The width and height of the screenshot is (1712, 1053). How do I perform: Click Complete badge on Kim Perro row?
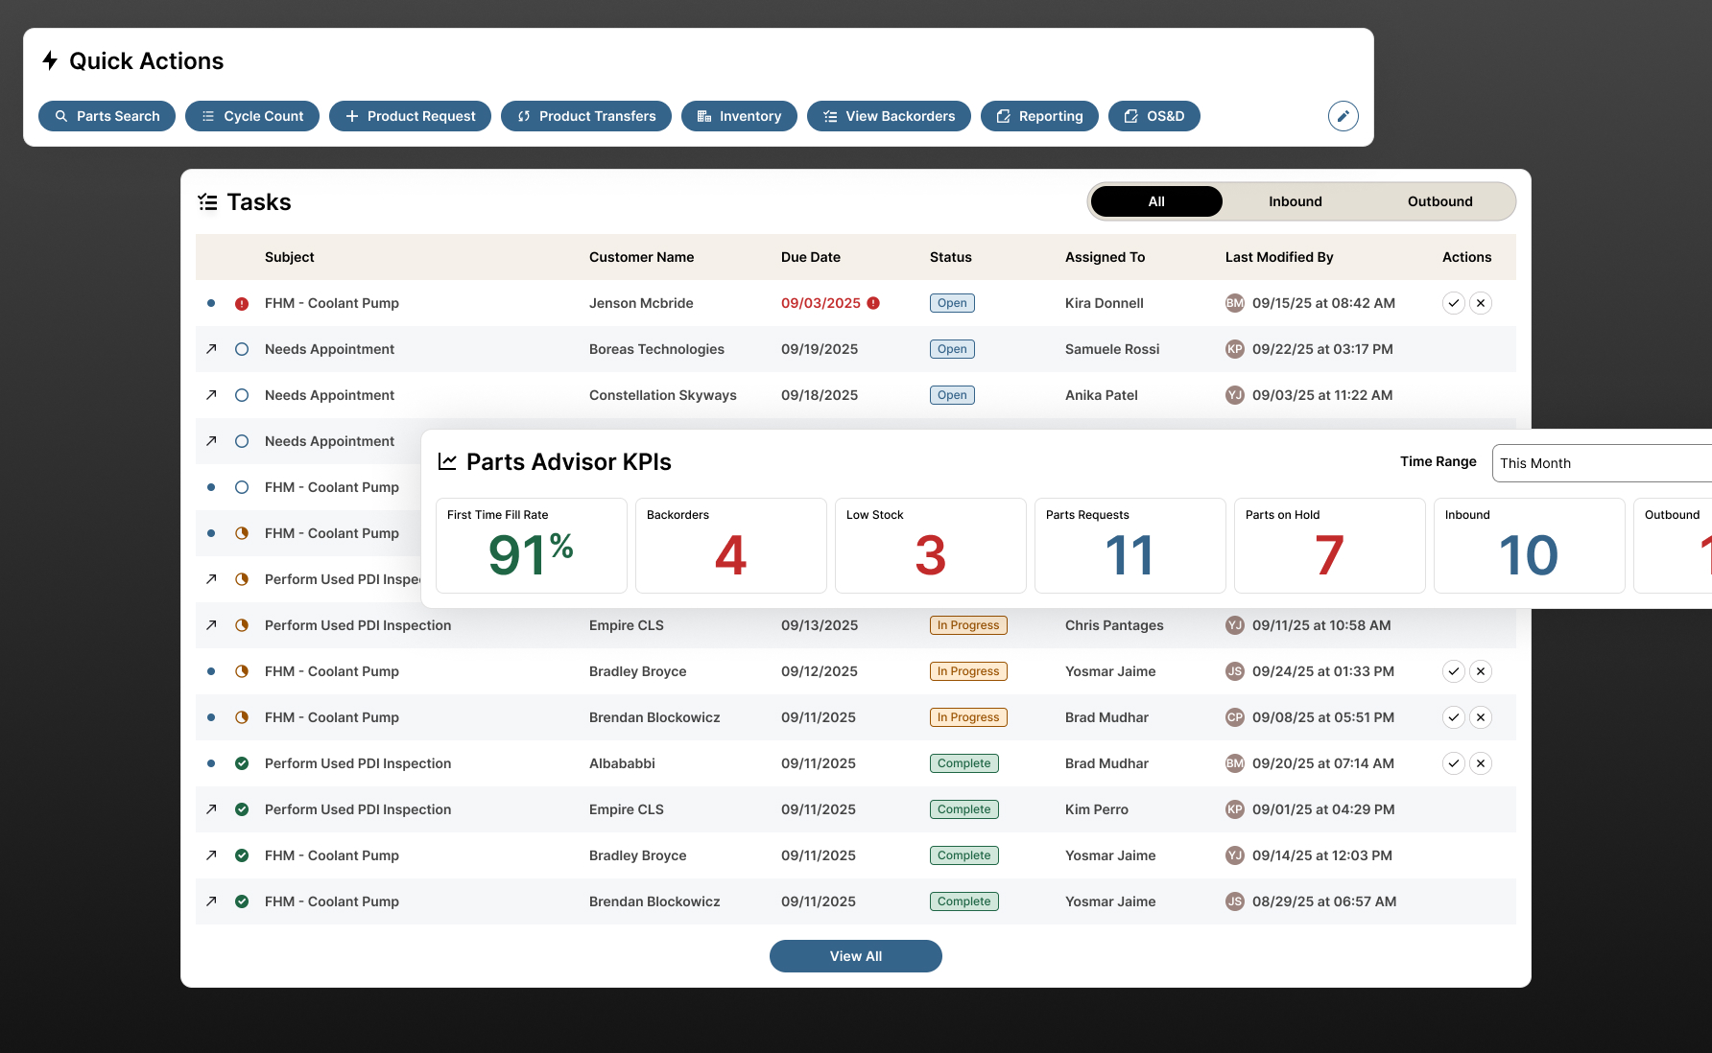(x=964, y=809)
